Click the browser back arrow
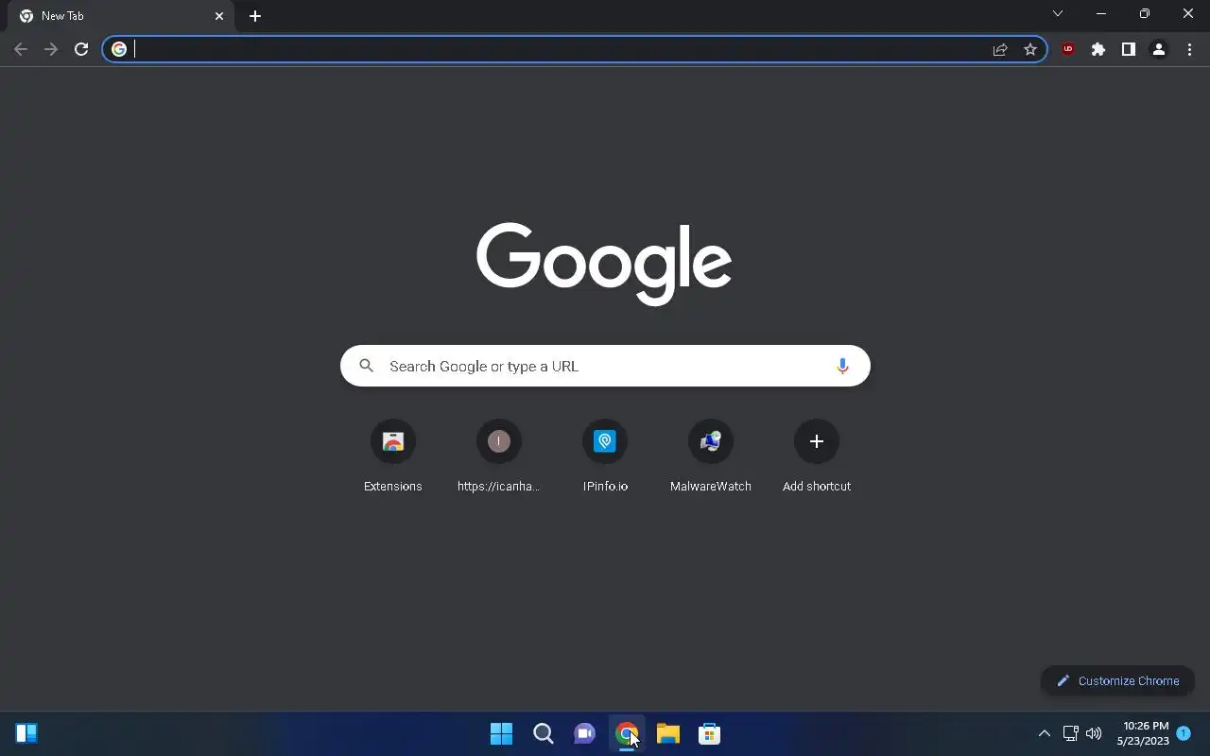This screenshot has height=756, width=1210. pos(21,49)
